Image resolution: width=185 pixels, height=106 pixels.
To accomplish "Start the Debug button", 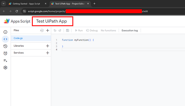I will 92,30.
